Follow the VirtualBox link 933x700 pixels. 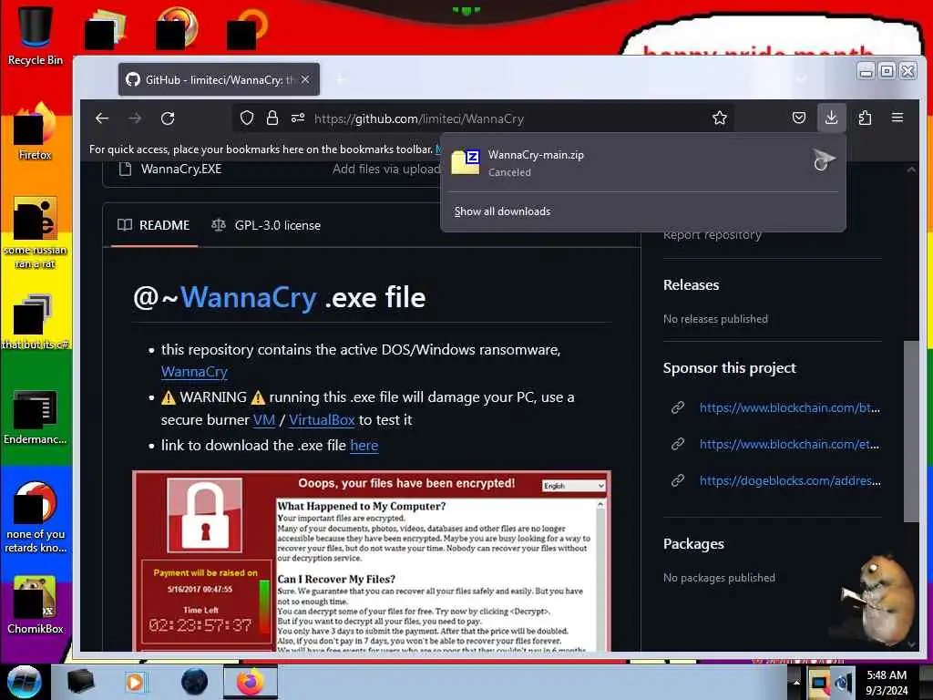(x=322, y=419)
